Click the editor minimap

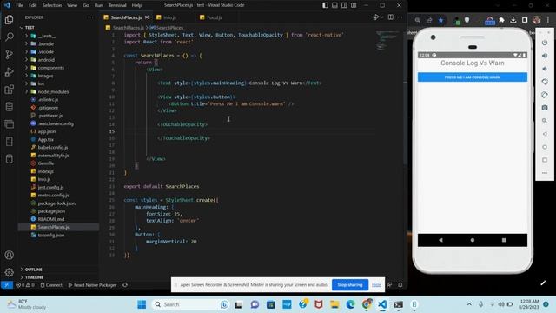coord(388,41)
